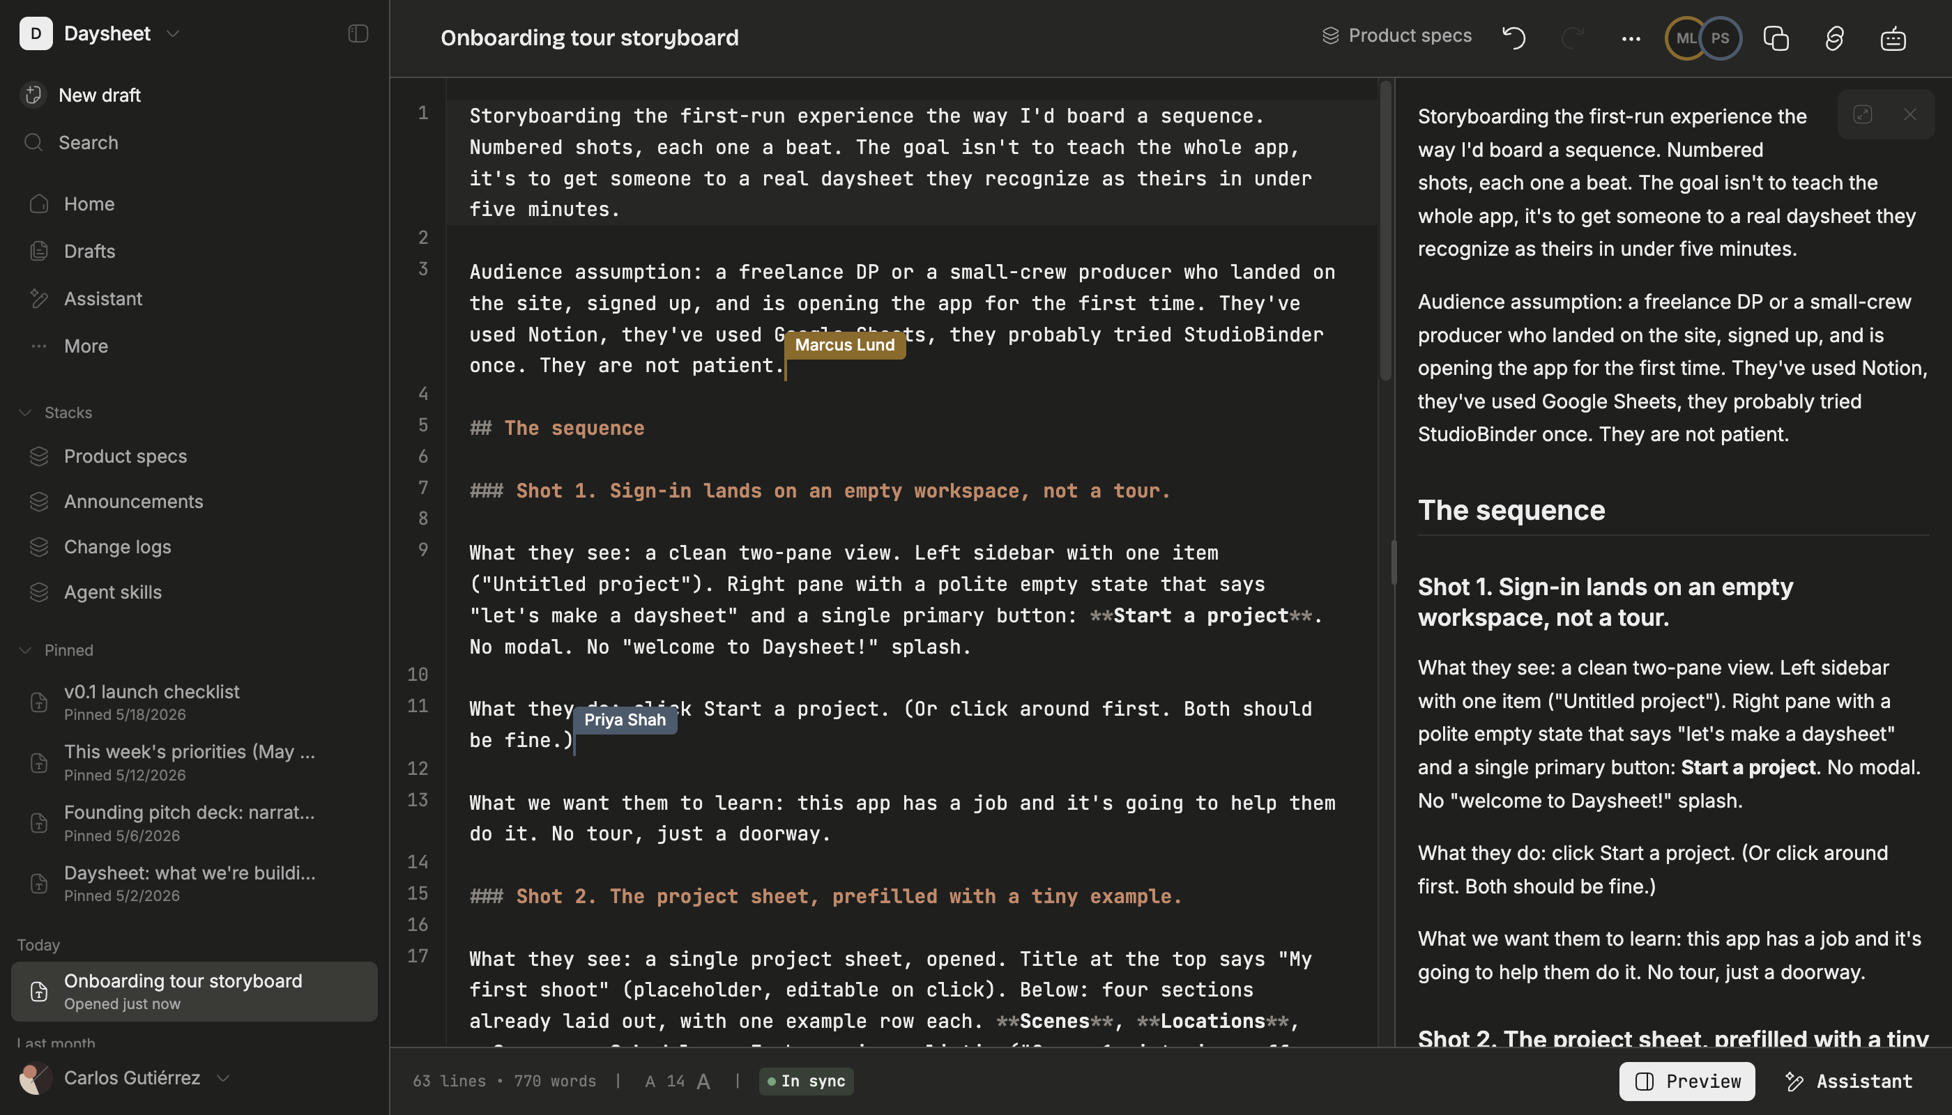Toggle the sidebar collapse icon
1952x1115 pixels.
tap(358, 33)
